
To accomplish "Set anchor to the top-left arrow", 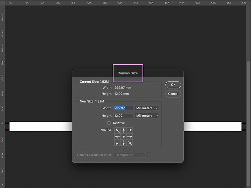I will coord(118,131).
